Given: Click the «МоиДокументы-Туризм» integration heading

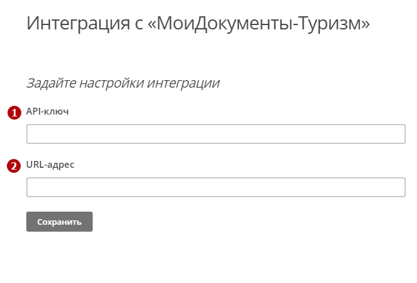Looking at the screenshot, I should coord(198,24).
